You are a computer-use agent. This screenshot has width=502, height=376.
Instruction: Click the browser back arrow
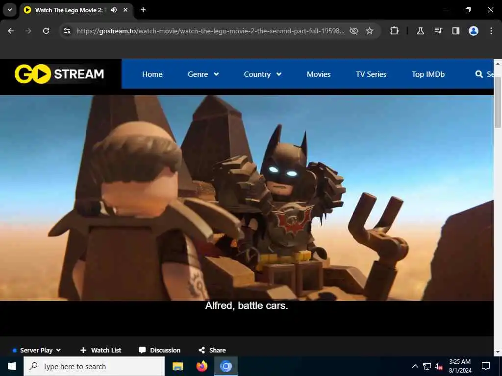(11, 31)
